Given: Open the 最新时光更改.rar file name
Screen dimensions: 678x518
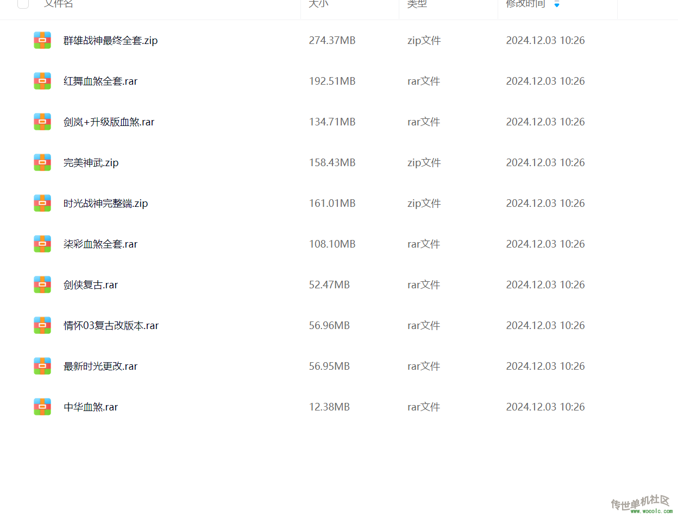Looking at the screenshot, I should [101, 366].
